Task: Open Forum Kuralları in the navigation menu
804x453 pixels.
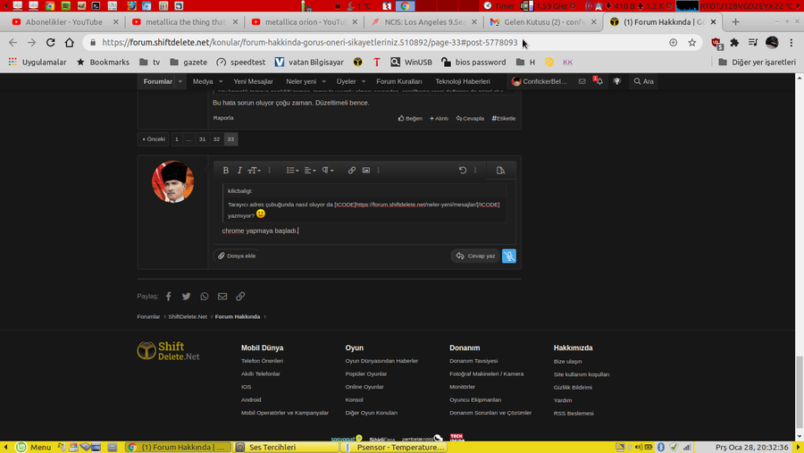Action: pyautogui.click(x=398, y=81)
